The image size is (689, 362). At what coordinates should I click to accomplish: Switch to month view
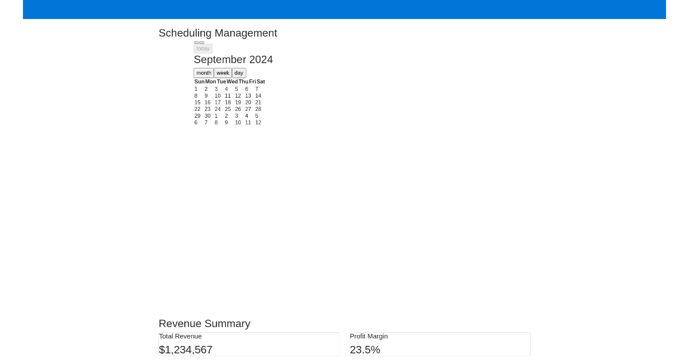[204, 72]
